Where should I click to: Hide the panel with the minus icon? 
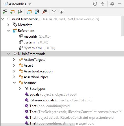(120, 4)
